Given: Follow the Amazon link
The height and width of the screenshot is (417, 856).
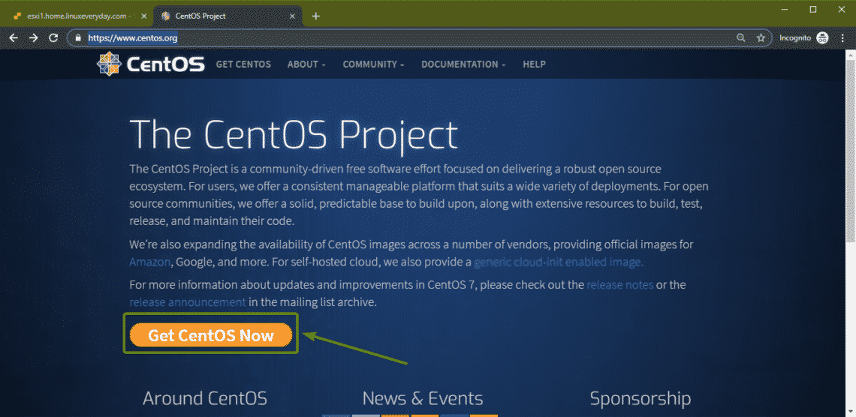Looking at the screenshot, I should click(151, 262).
